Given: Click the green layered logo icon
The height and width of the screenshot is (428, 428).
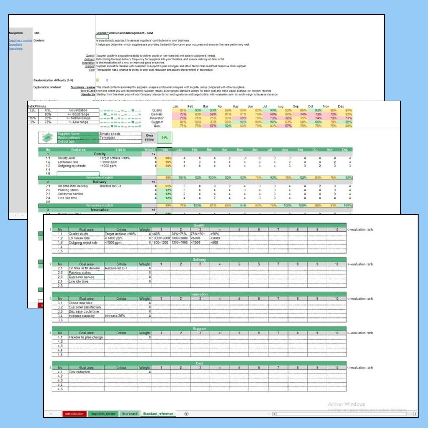Looking at the screenshot, I should pyautogui.click(x=48, y=138).
